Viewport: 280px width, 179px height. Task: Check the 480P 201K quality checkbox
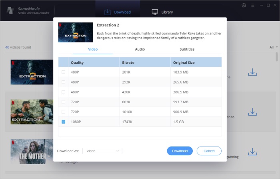[x=63, y=72]
